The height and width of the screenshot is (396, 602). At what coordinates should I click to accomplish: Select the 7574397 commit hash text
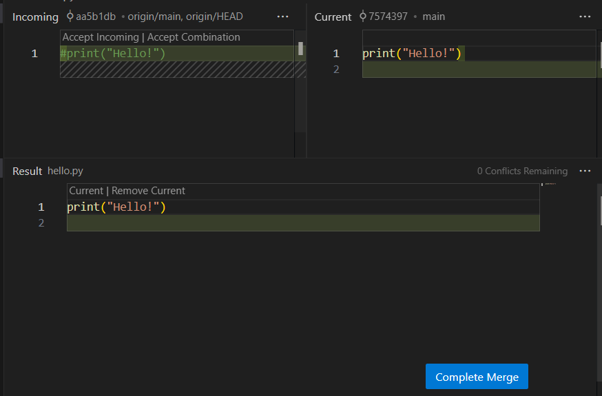(x=388, y=17)
